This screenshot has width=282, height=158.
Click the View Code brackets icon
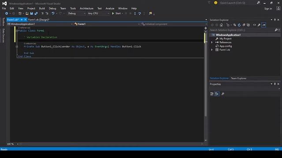click(255, 25)
